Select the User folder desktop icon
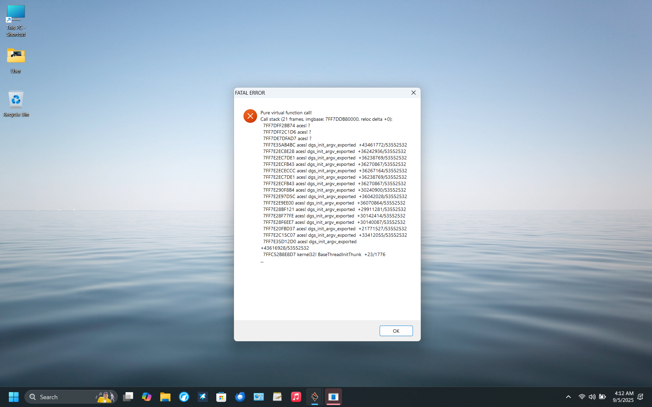 pos(16,60)
